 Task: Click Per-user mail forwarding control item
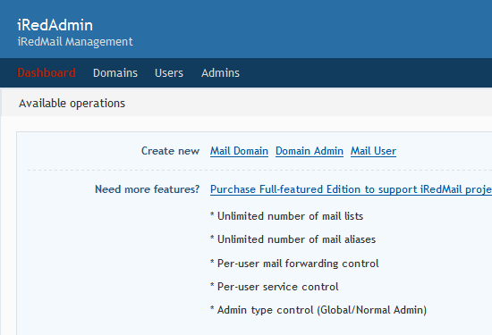point(294,264)
